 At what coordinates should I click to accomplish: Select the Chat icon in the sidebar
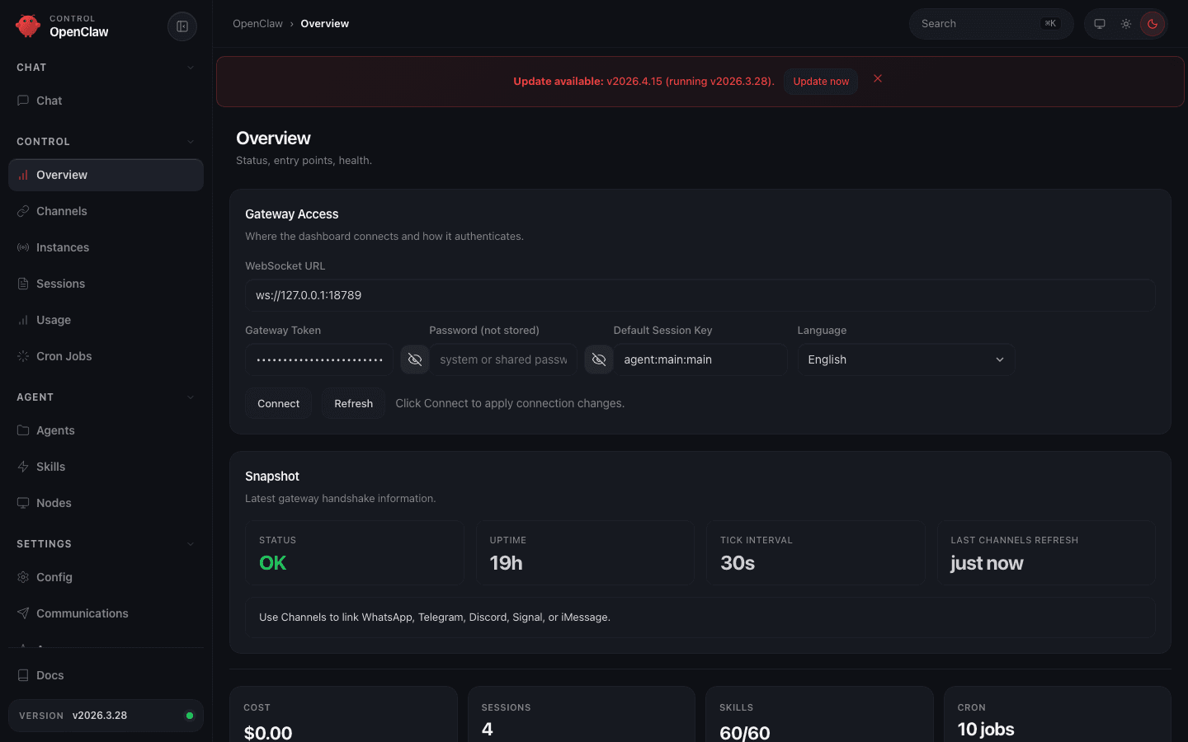[25, 101]
